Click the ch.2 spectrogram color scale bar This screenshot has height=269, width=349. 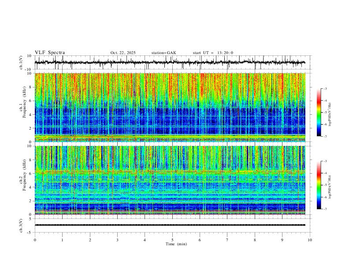pyautogui.click(x=319, y=185)
